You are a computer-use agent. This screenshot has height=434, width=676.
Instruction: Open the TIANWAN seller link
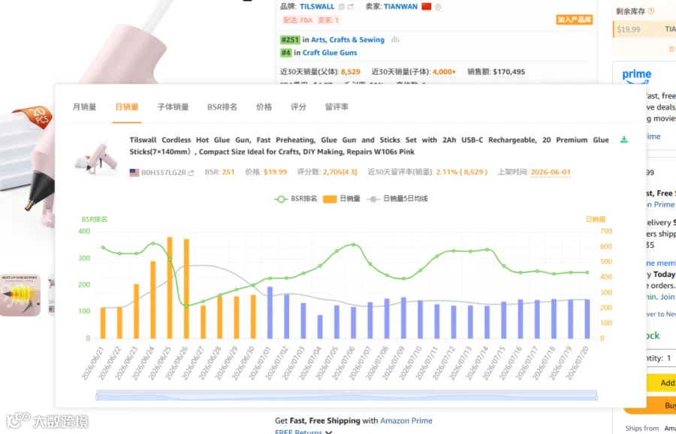tap(400, 7)
